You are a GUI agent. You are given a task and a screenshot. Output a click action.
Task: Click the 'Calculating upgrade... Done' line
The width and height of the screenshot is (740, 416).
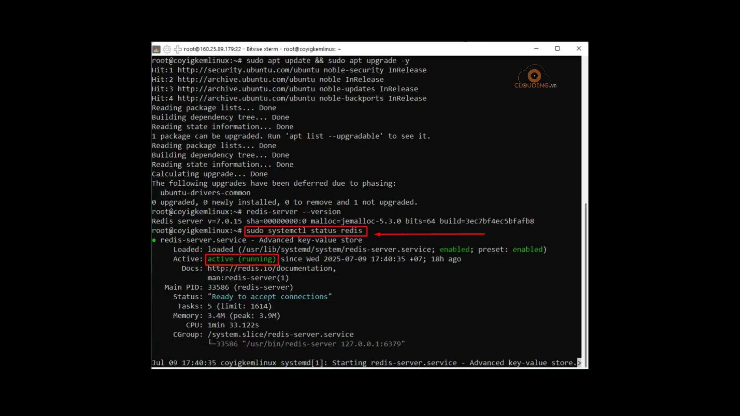click(210, 174)
